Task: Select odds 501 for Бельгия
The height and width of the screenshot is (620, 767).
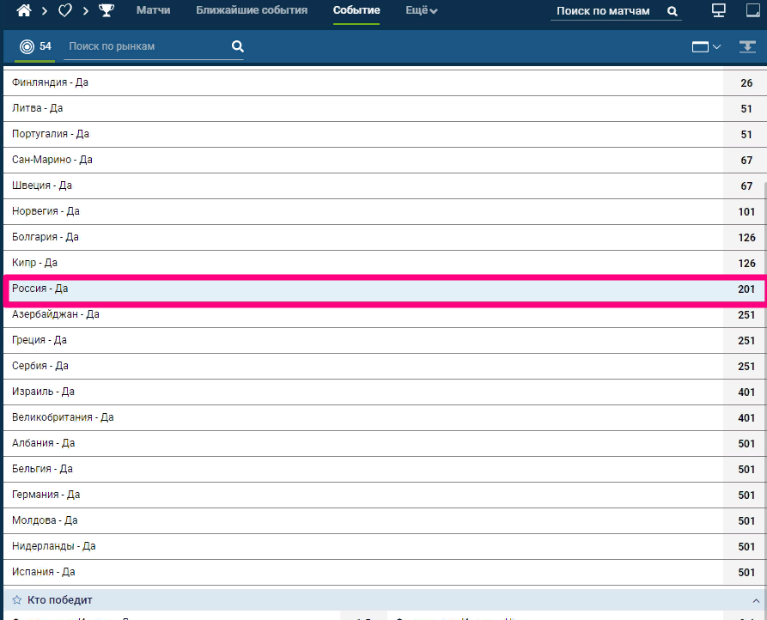Action: pos(746,470)
